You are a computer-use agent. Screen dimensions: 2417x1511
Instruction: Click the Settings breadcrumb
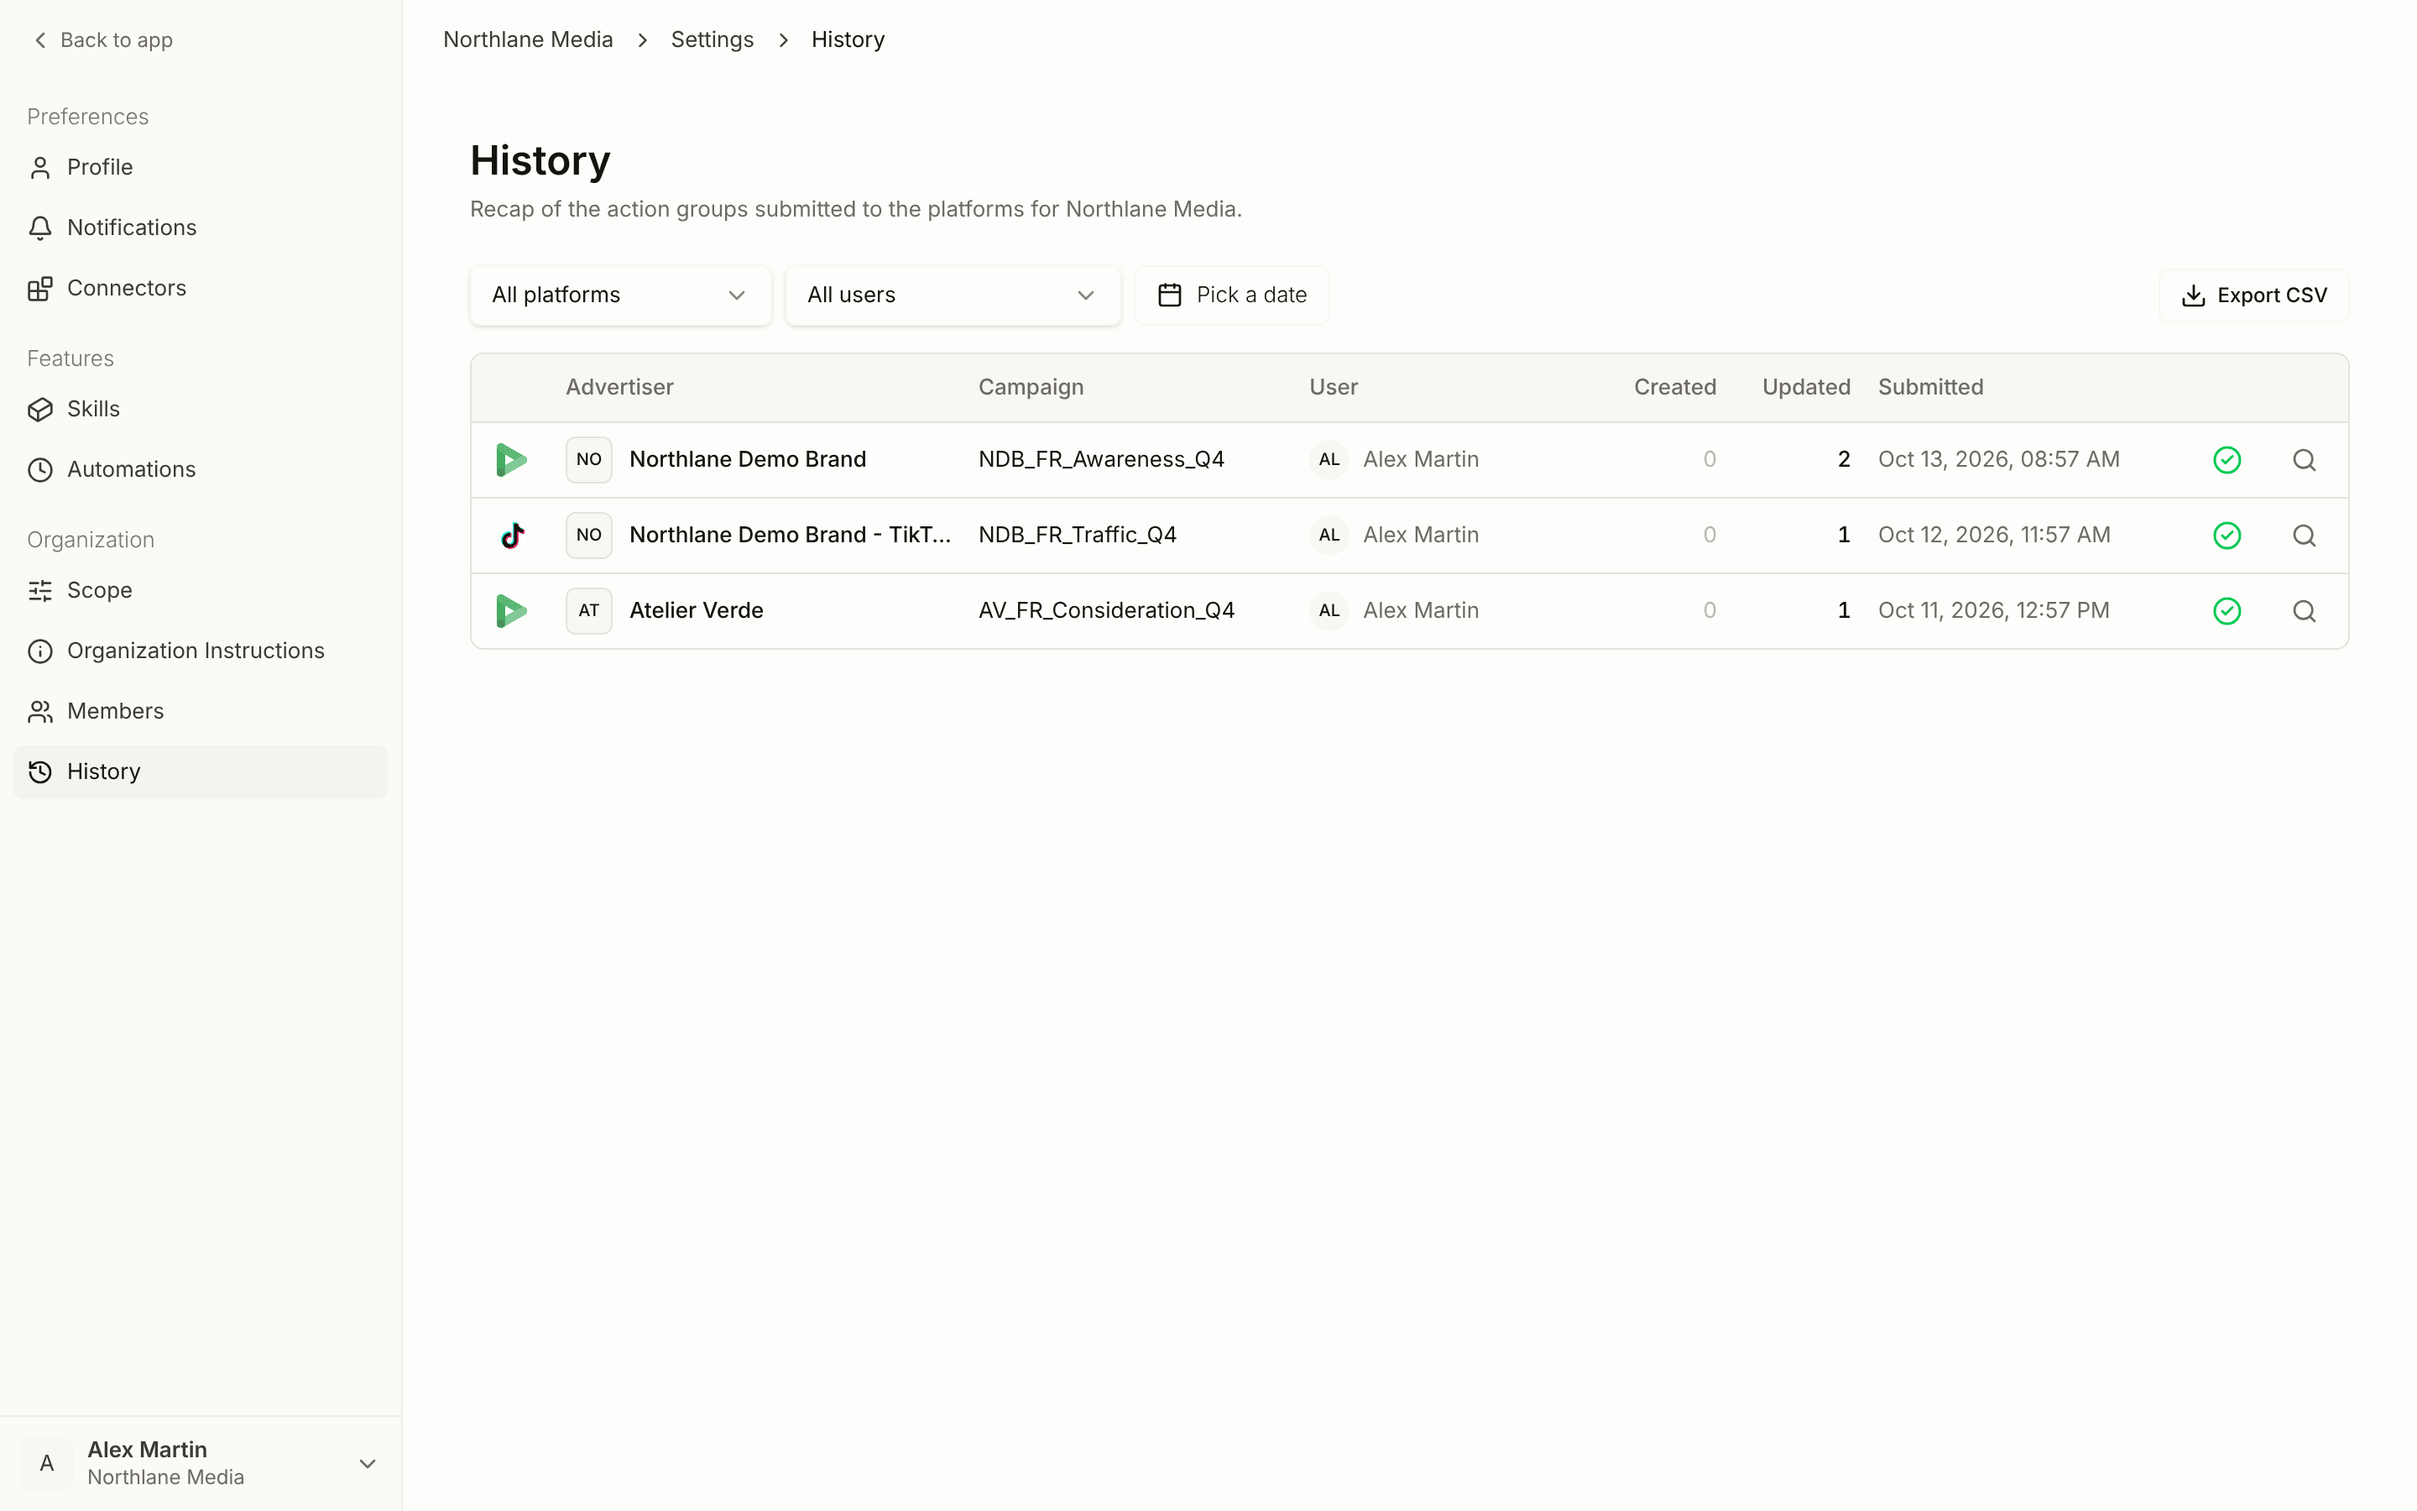coord(713,40)
